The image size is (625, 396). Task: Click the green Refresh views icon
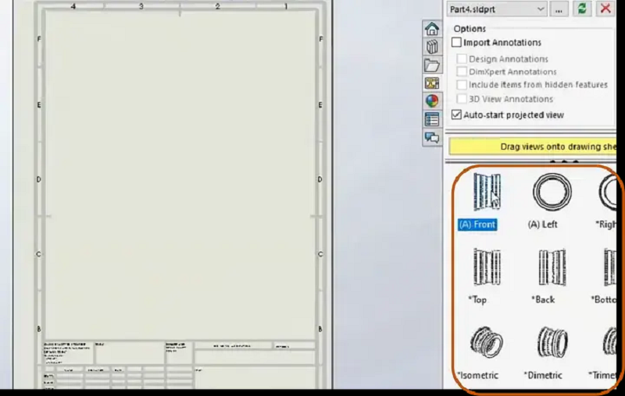point(582,9)
